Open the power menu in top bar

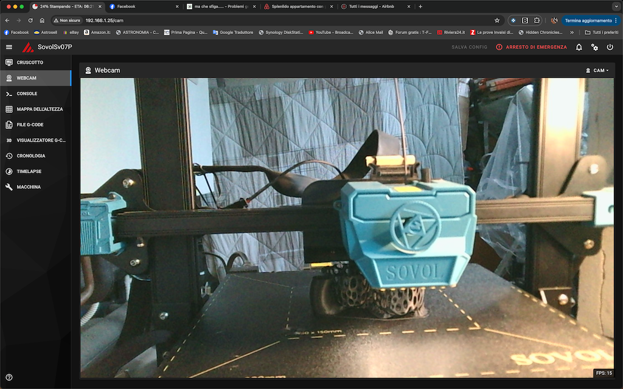coord(610,47)
